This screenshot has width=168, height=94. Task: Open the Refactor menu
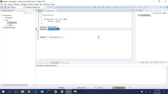pyautogui.click(x=17, y=4)
